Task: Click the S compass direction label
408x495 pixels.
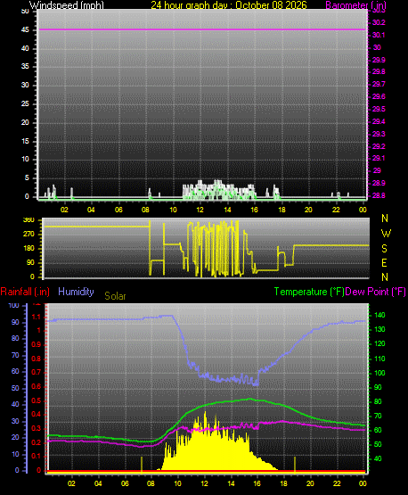Action: [384, 249]
